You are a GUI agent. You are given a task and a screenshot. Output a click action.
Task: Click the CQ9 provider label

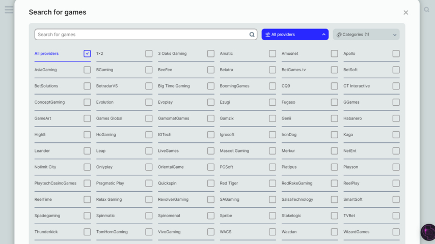pos(286,86)
